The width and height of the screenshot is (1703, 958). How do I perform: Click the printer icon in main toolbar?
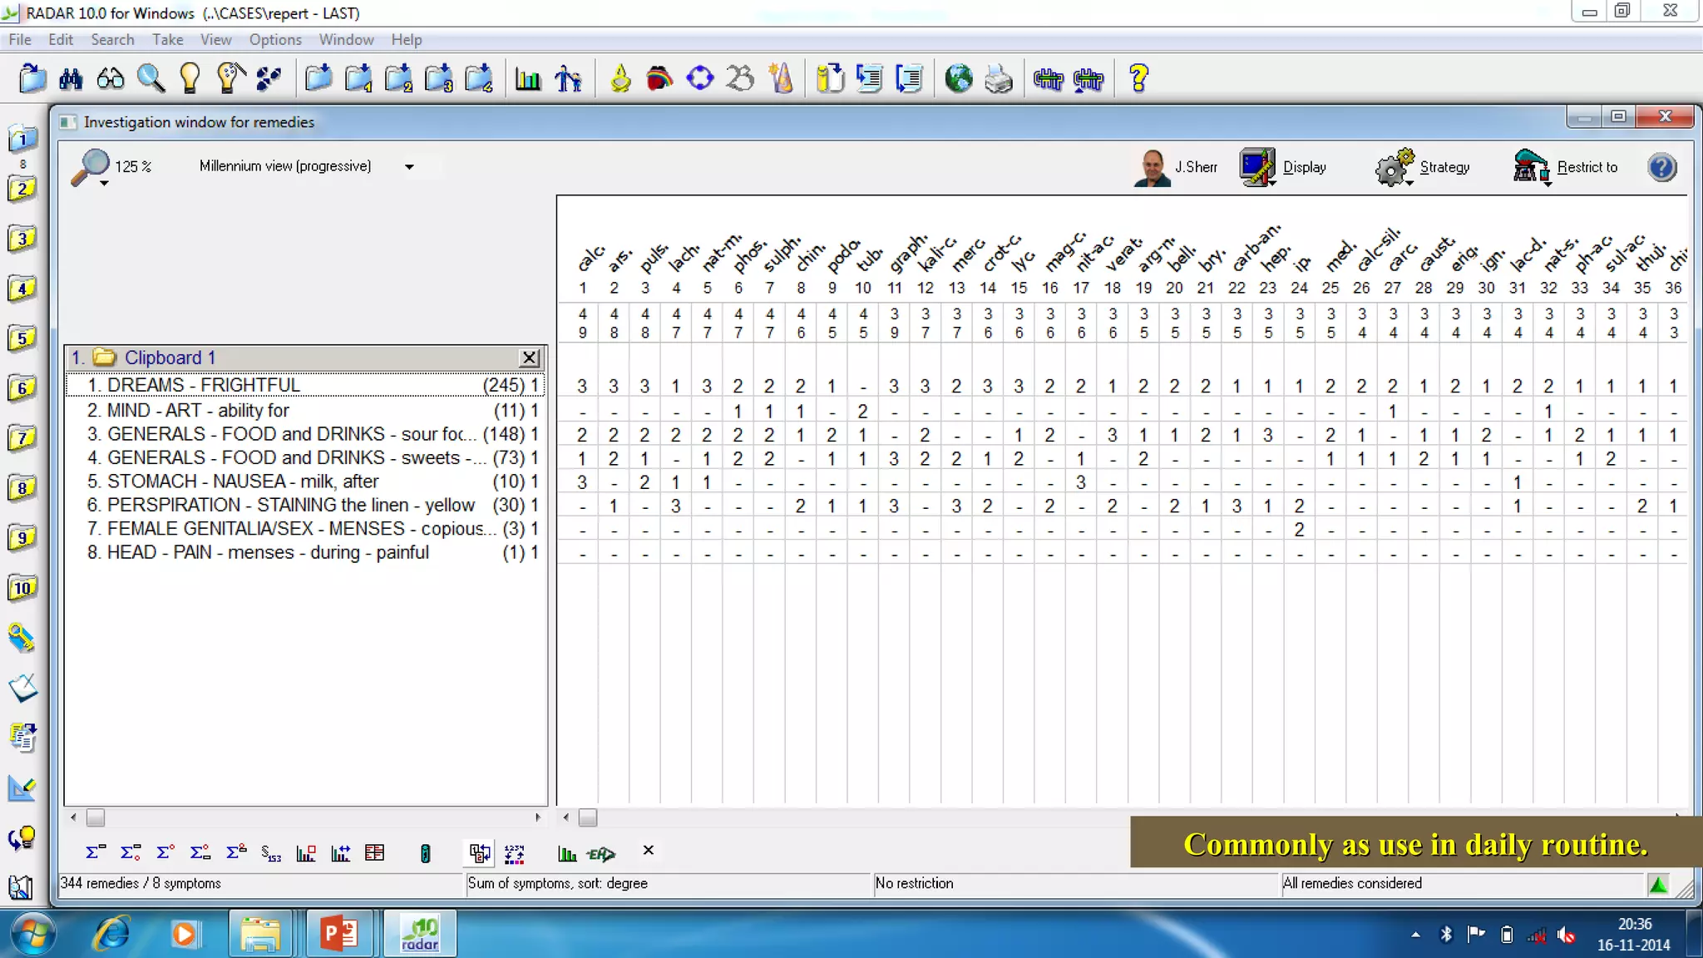pyautogui.click(x=998, y=80)
